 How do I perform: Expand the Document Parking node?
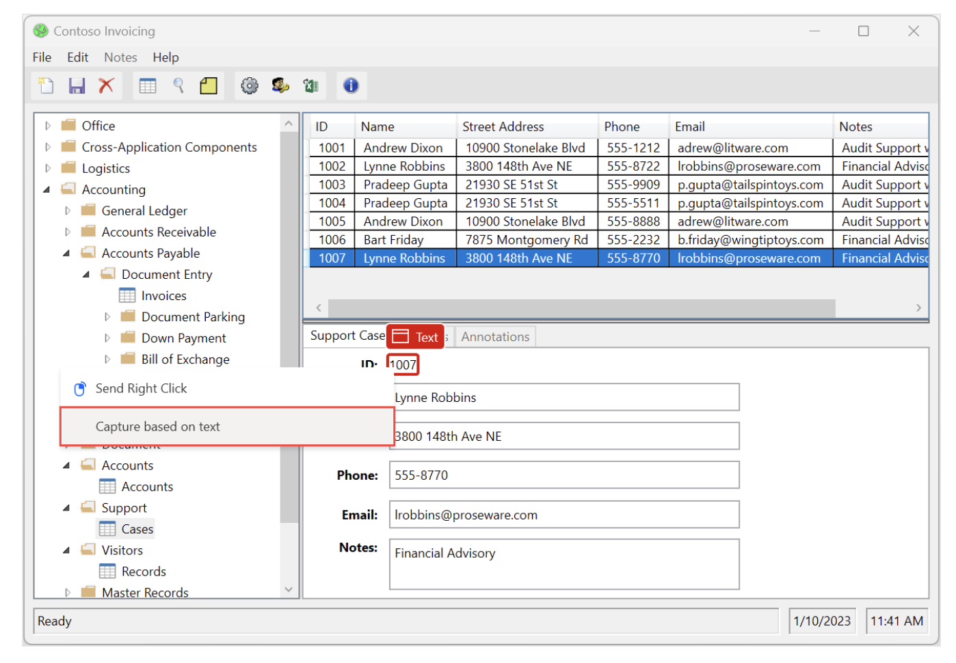107,316
